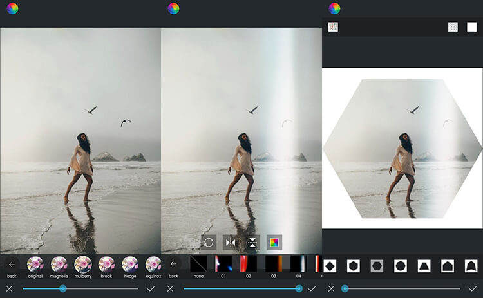Open the overlay color picker square

[274, 242]
